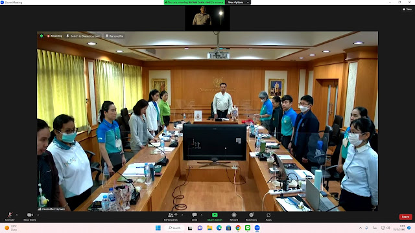The image size is (415, 233).
Task: Click the green encryption shield icon
Action: tap(41, 36)
